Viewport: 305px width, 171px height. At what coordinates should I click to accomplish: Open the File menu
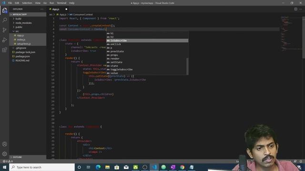(x=10, y=3)
